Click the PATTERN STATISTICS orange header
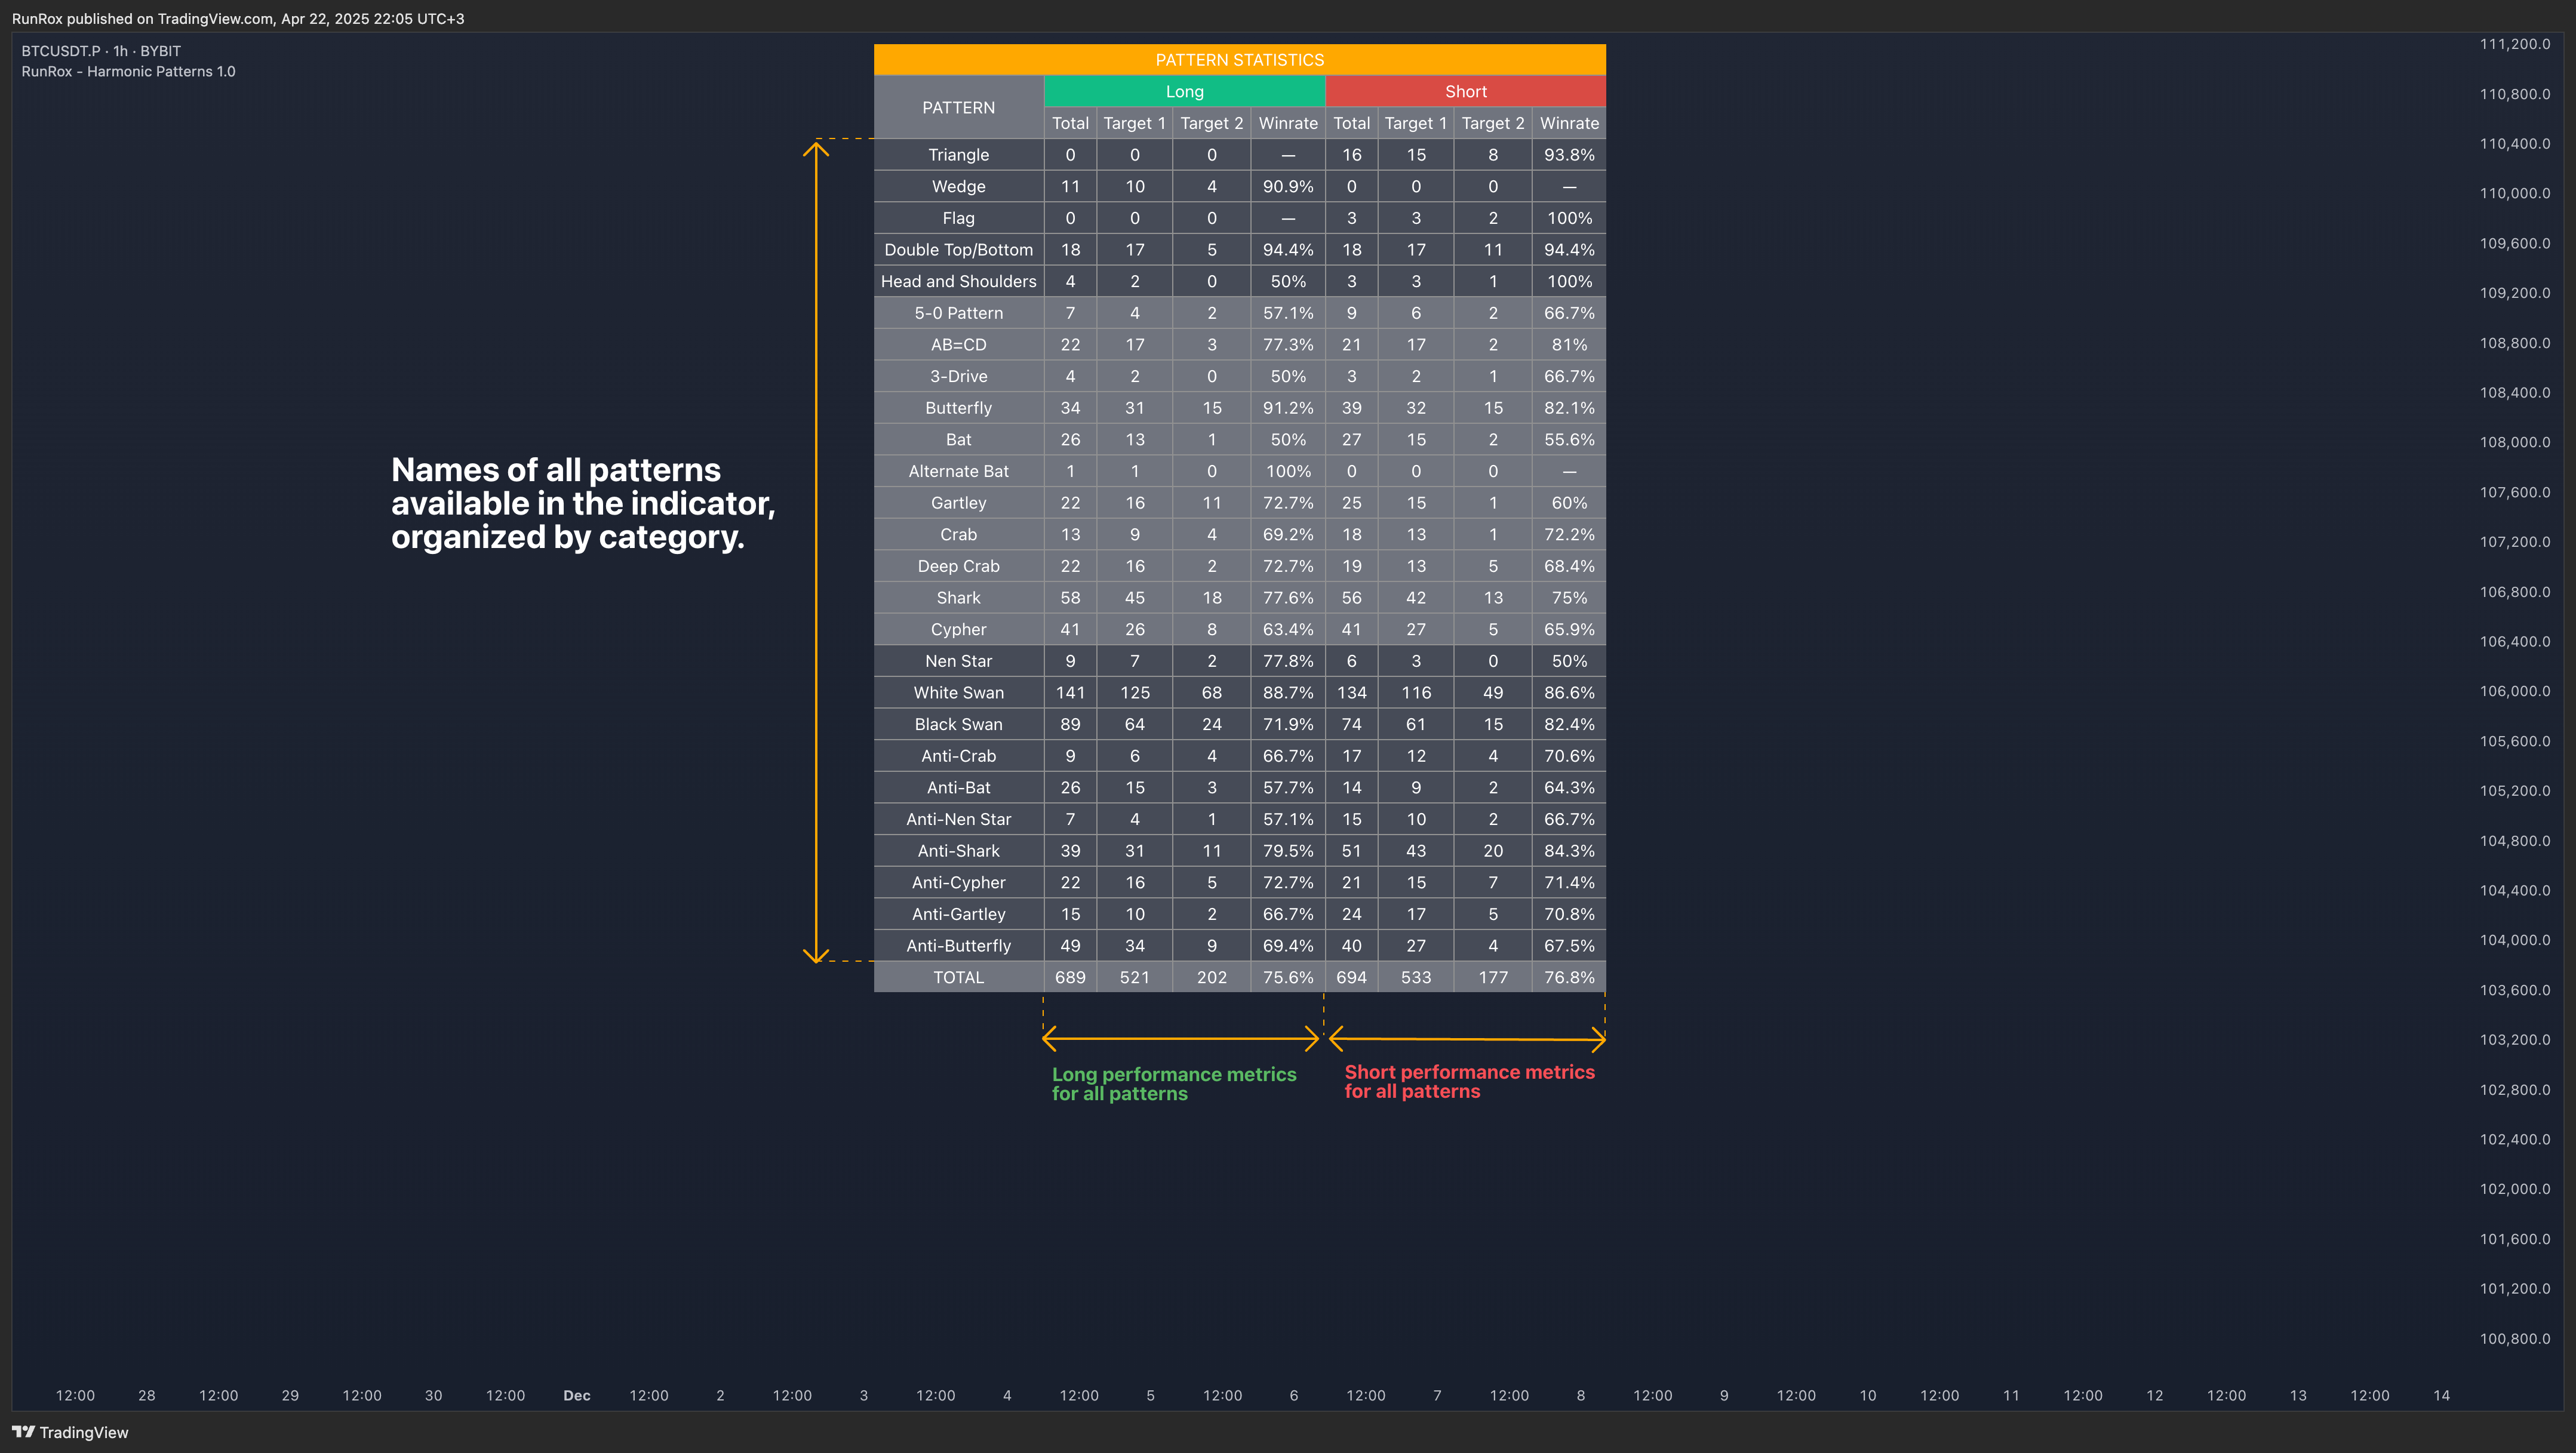 point(1239,60)
